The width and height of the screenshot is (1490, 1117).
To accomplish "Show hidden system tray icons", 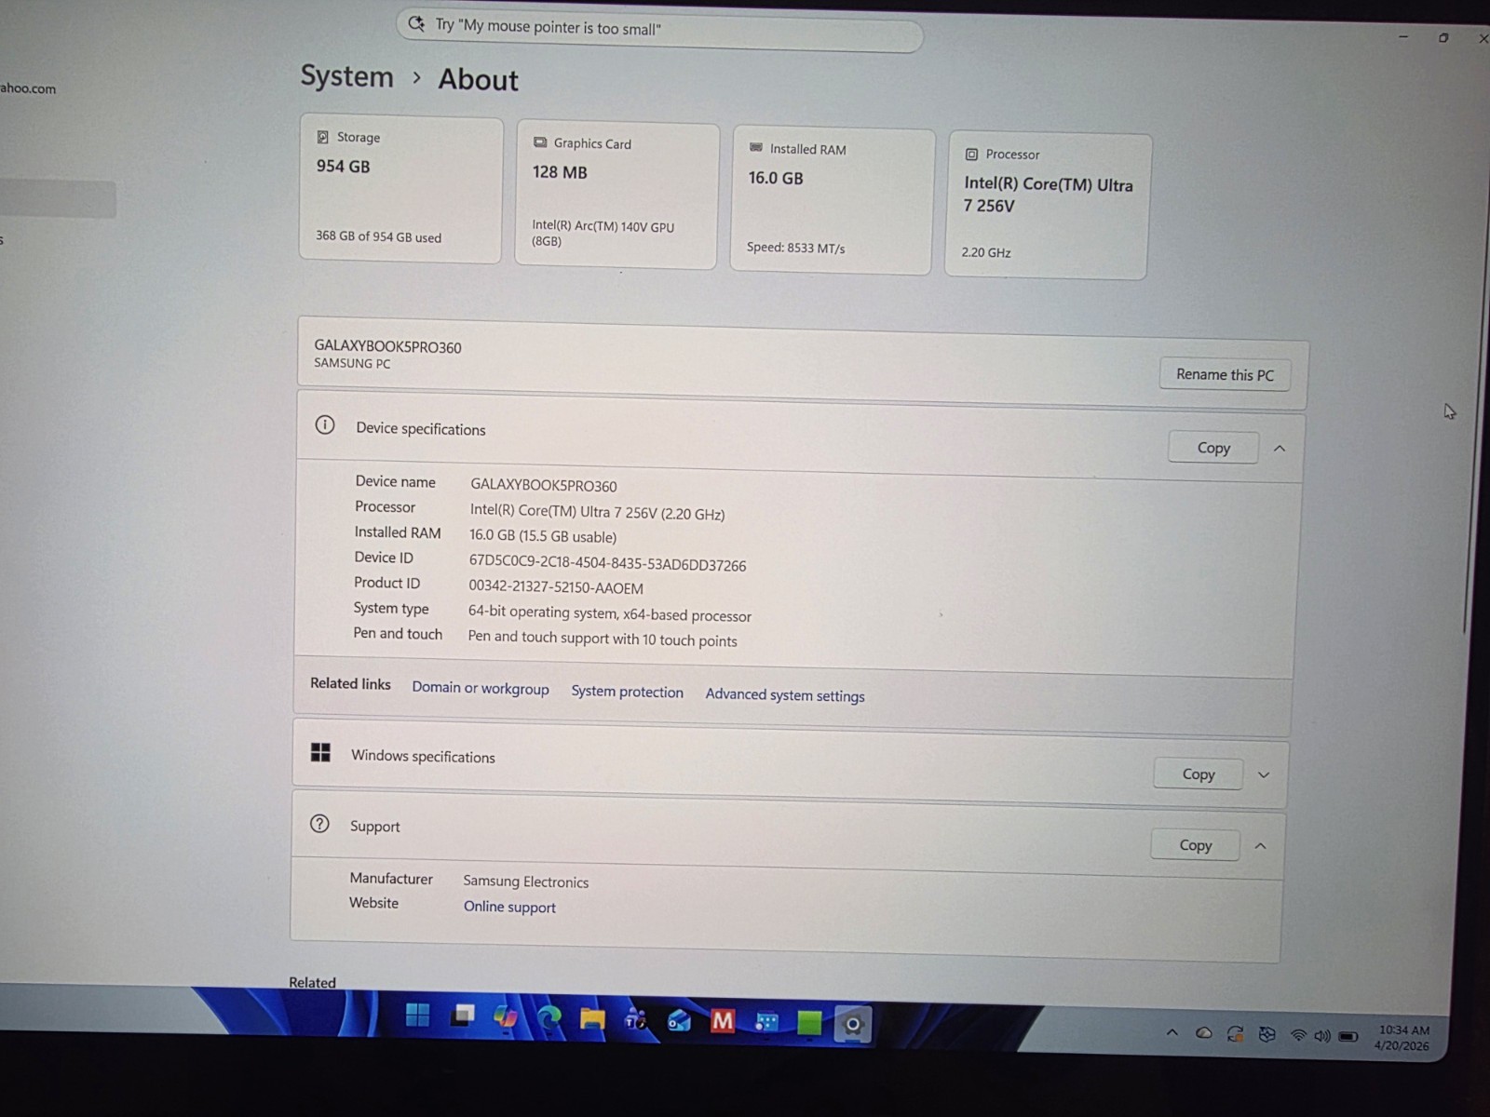I will click(1172, 1032).
